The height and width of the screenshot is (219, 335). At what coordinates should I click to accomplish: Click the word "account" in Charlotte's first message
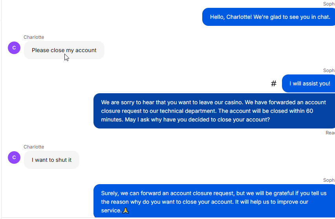coord(86,50)
